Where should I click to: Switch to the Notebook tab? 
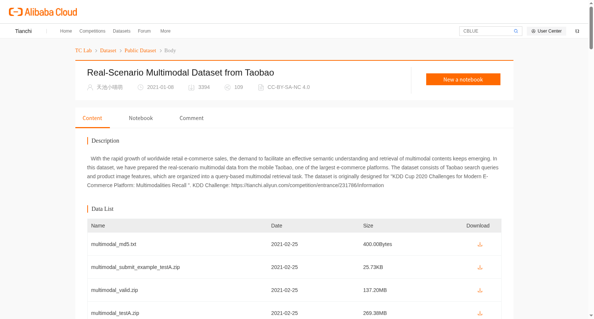141,118
